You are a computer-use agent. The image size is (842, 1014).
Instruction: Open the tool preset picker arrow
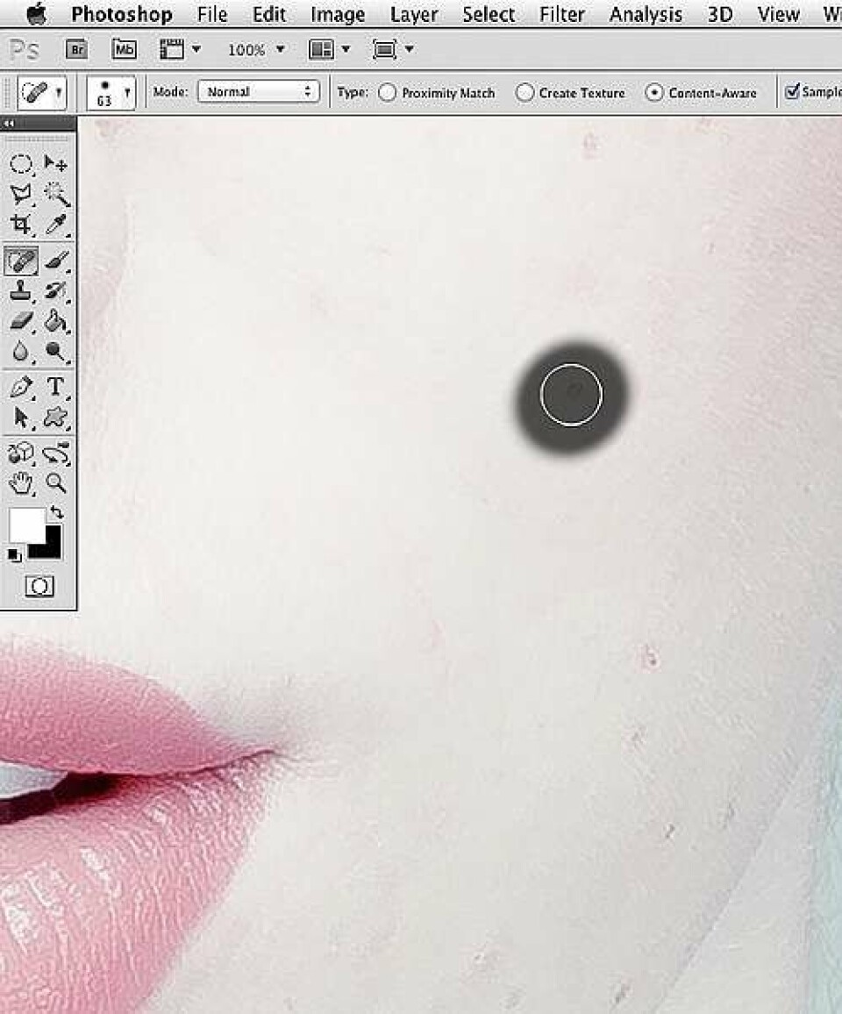pyautogui.click(x=59, y=93)
